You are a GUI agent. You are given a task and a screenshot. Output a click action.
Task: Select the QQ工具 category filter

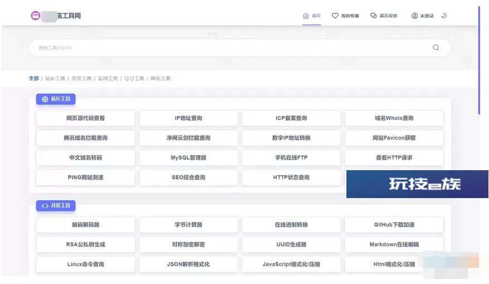coord(134,79)
